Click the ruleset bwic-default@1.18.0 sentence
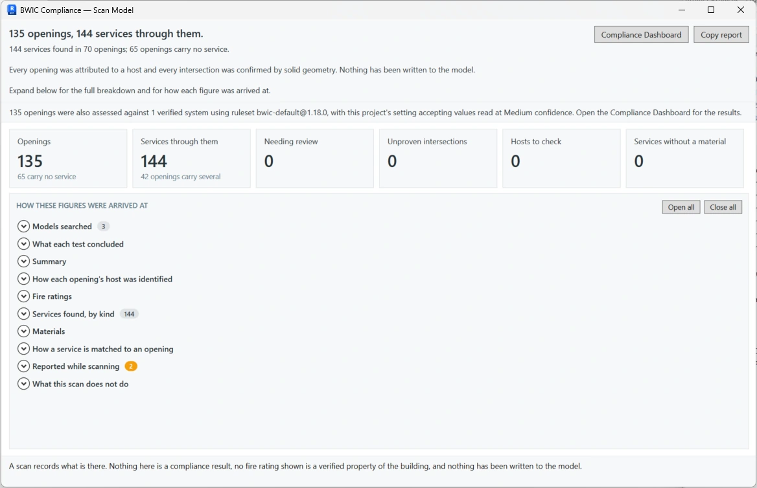The width and height of the screenshot is (757, 488). tap(375, 113)
